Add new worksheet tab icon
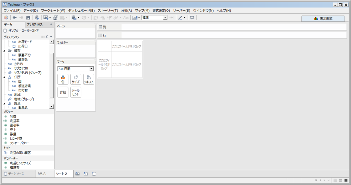Screen dimensions: 351x185 [x=77, y=174]
